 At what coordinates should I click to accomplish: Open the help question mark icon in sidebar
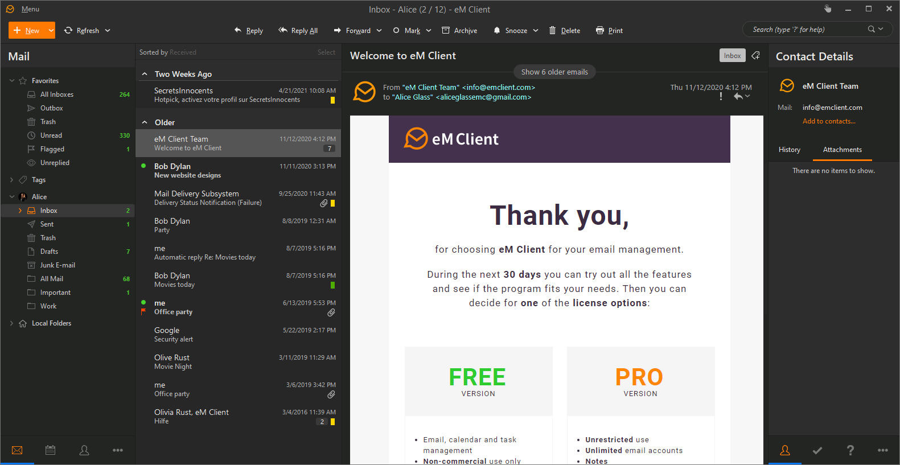850,450
